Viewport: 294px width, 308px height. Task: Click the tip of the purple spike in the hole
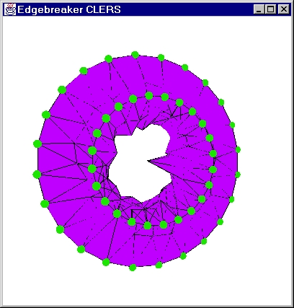tap(149, 161)
